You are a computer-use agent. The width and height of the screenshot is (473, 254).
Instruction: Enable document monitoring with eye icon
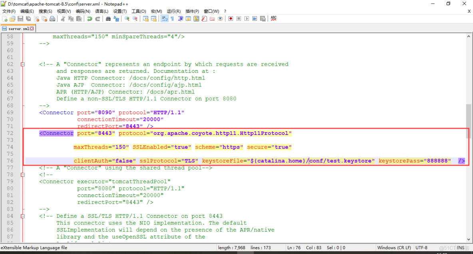point(221,18)
